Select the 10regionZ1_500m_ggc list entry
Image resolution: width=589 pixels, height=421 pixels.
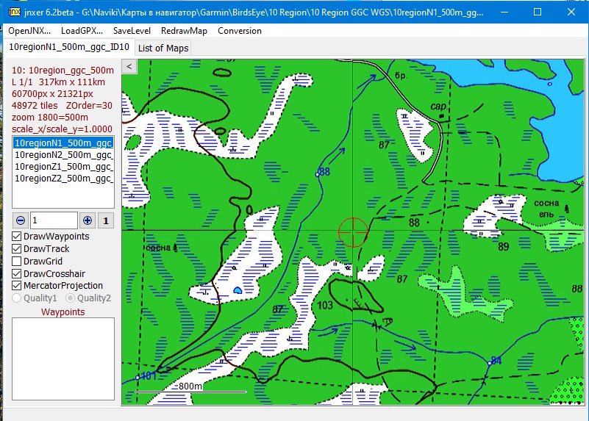63,167
